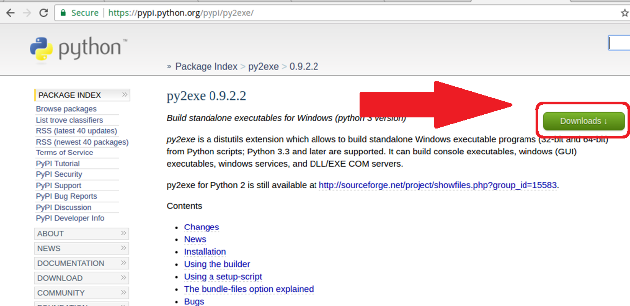Click the Python logo
Image resolution: width=630 pixels, height=306 pixels.
(x=79, y=49)
